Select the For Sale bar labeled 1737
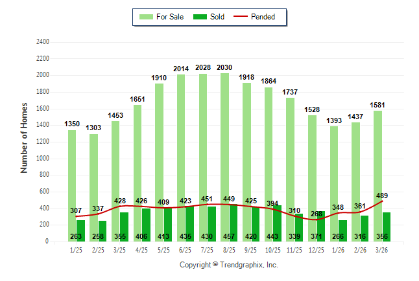419x281 pixels. 290,162
